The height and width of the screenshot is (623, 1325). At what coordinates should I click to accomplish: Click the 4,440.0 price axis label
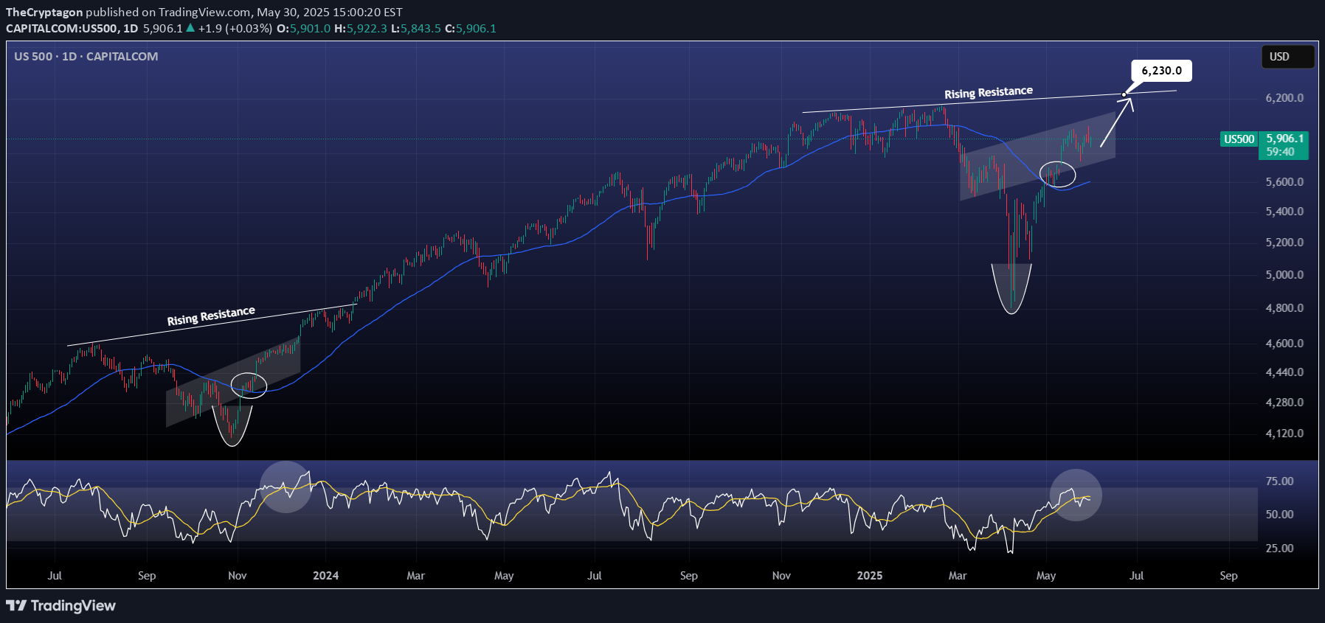(x=1284, y=372)
